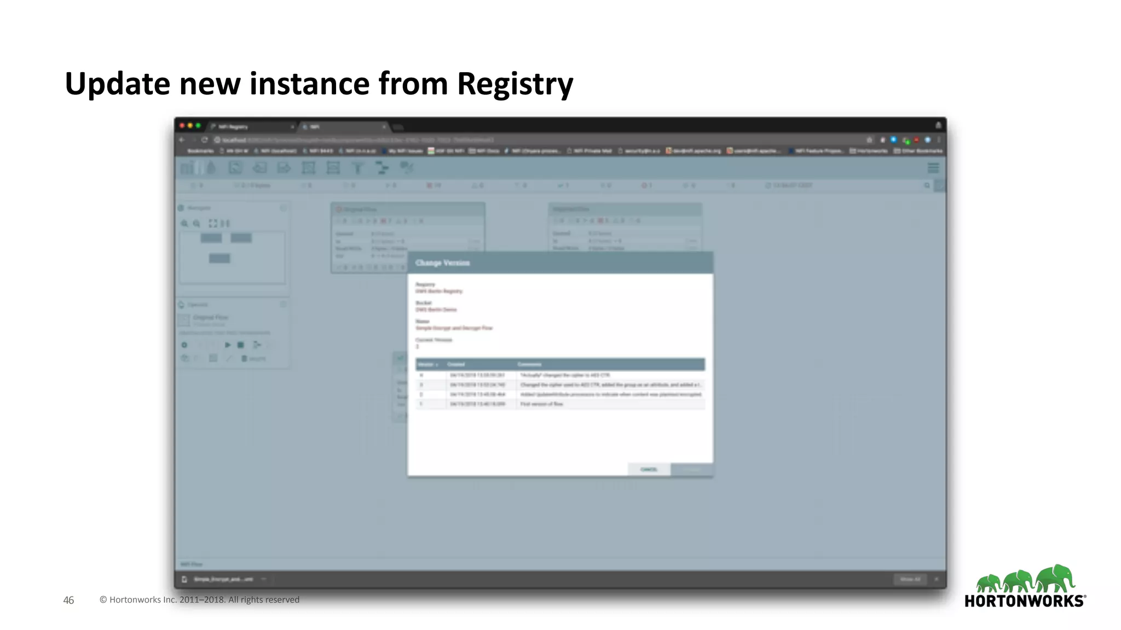Viewport: 1121px width, 630px height.
Task: Expand options arrow beside downloaded file
Action: pyautogui.click(x=264, y=579)
